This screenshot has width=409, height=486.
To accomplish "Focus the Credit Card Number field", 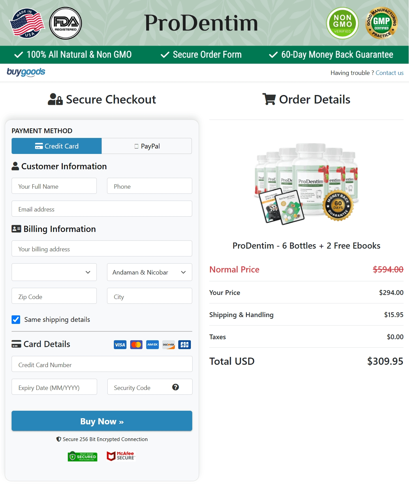I will [x=102, y=364].
